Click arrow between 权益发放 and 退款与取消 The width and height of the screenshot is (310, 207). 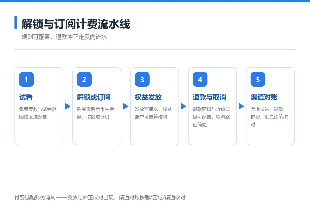184,106
